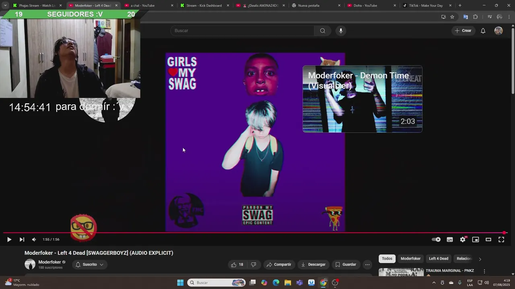515x289 pixels.
Task: Open the Moderfoker channel name link
Action: point(49,262)
